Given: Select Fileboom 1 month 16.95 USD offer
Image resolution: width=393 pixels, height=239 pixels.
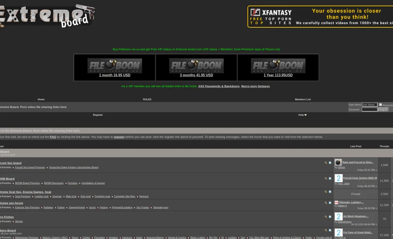Looking at the screenshot, I should 114,75.
